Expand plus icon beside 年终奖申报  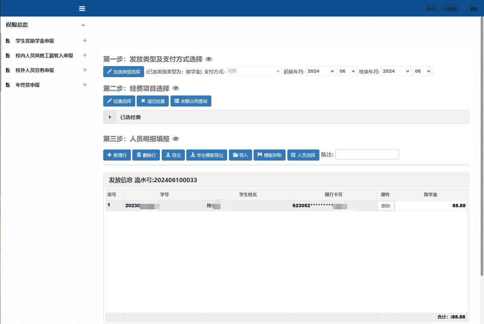pyautogui.click(x=85, y=84)
